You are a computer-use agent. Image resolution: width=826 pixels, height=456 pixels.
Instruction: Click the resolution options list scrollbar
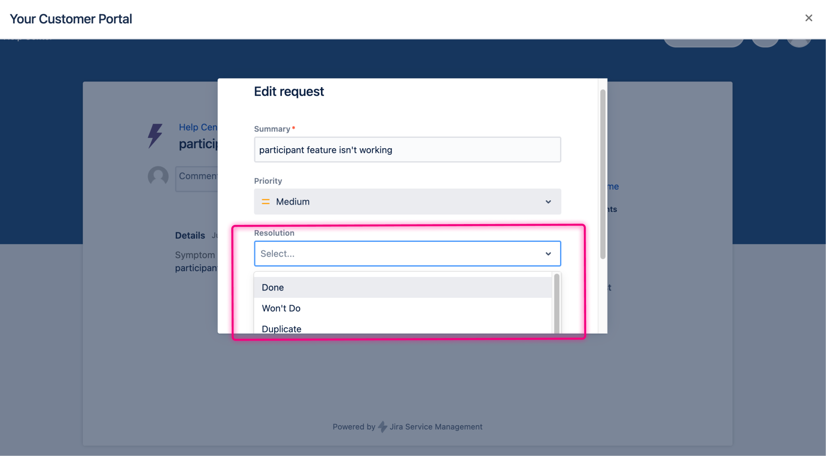click(557, 303)
